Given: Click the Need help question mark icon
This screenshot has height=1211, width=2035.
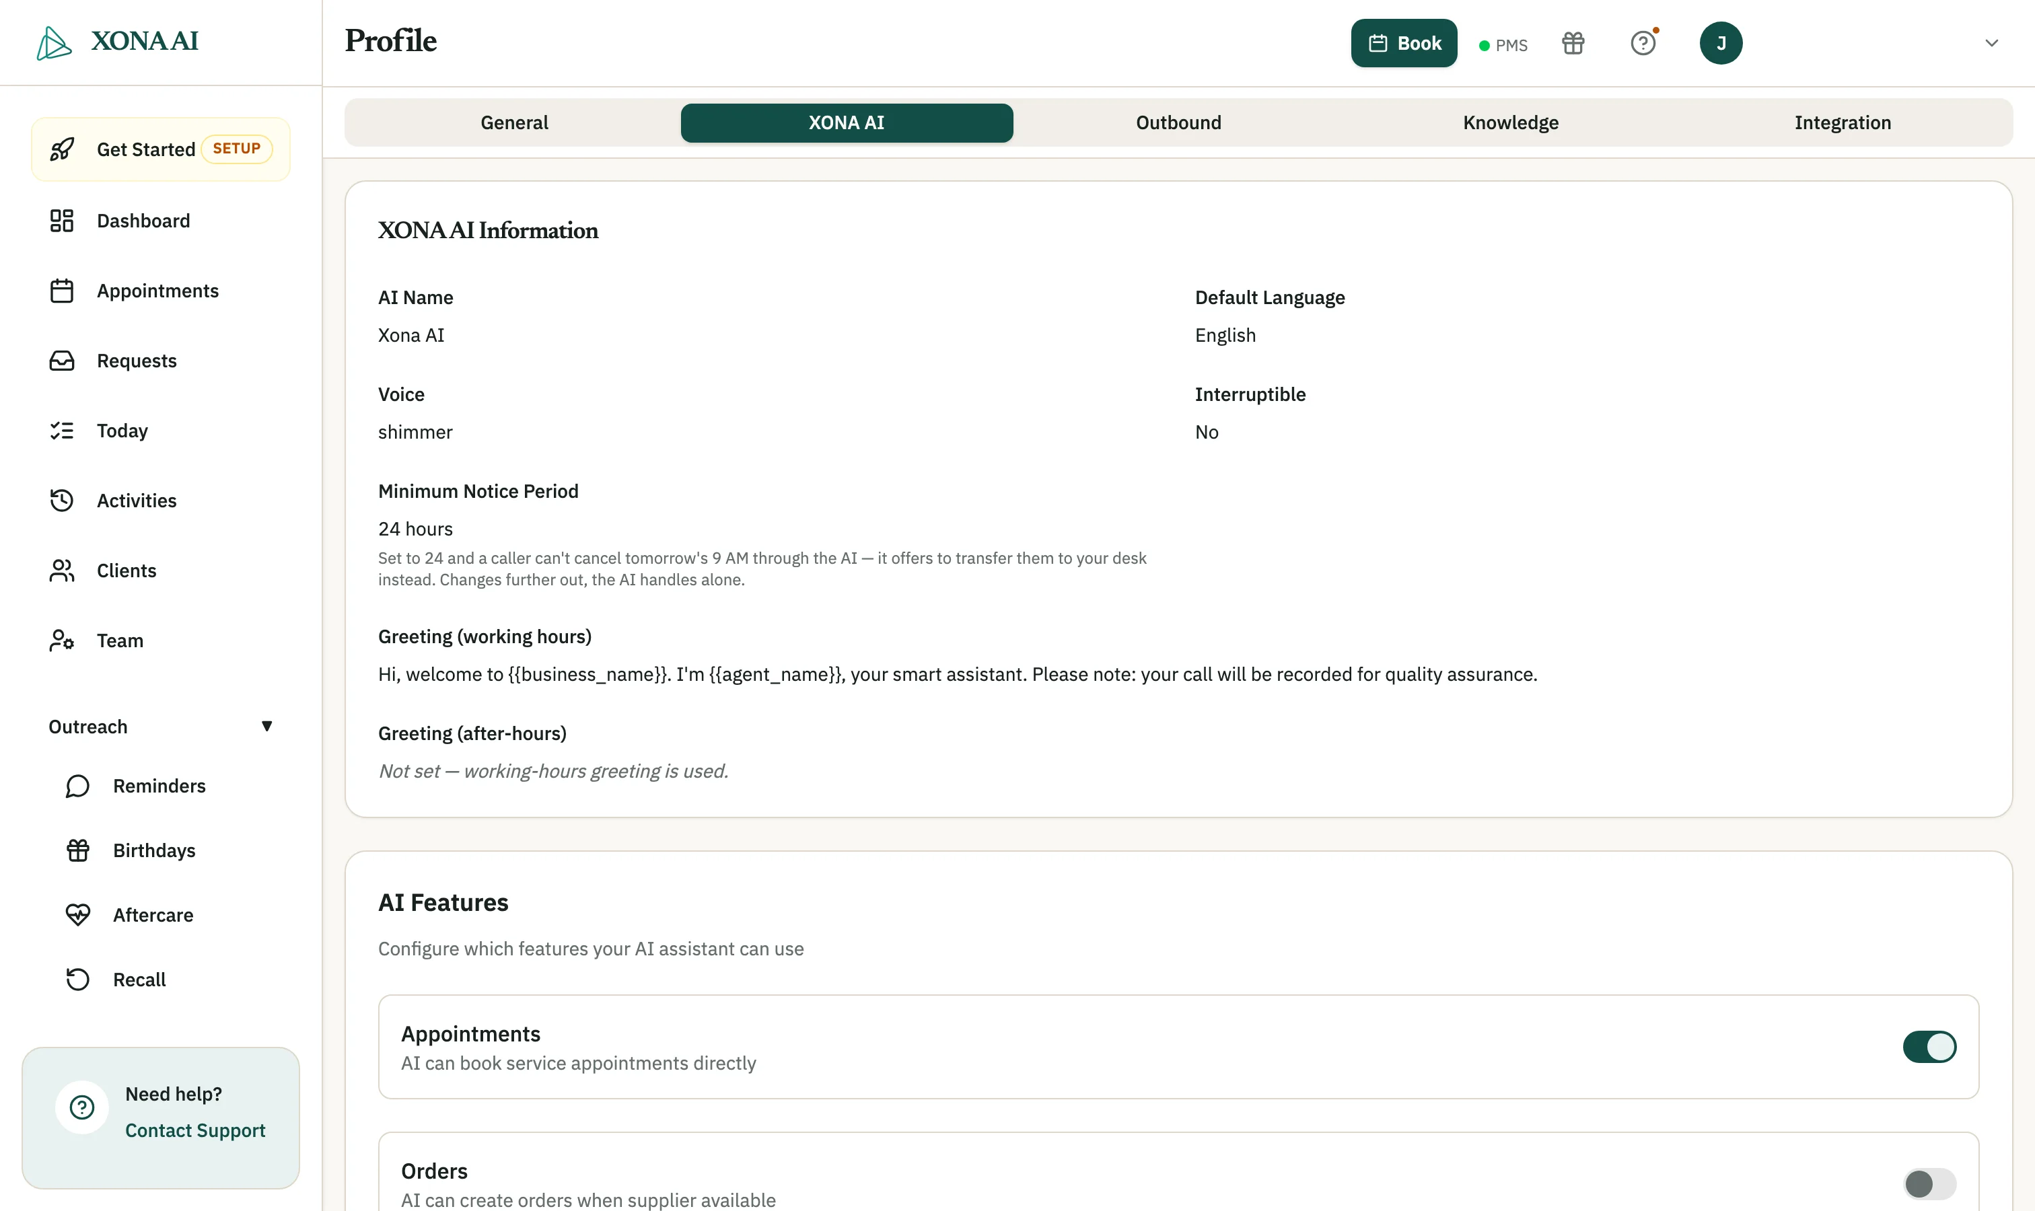Looking at the screenshot, I should 81,1107.
